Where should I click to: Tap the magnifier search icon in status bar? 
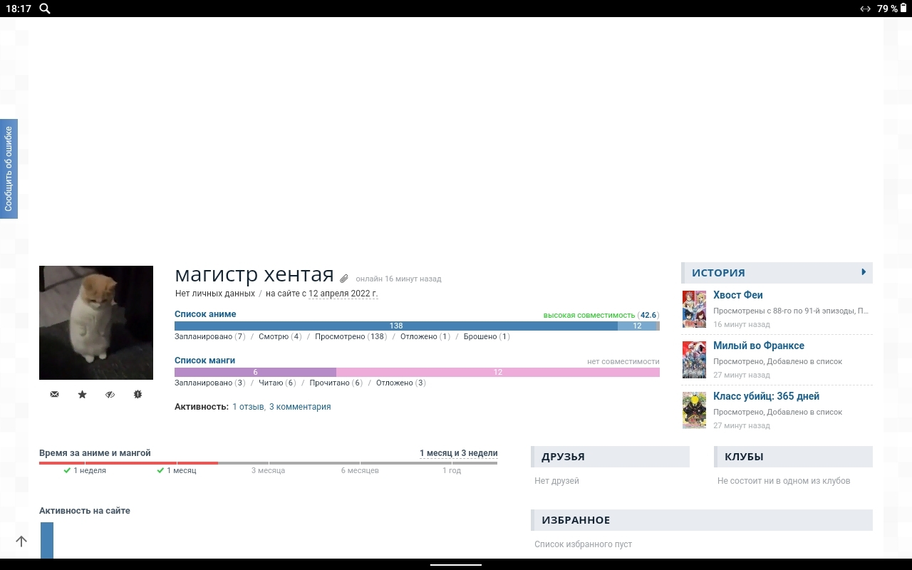tap(45, 9)
